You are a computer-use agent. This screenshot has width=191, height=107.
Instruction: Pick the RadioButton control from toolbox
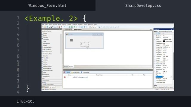click(x=46, y=43)
